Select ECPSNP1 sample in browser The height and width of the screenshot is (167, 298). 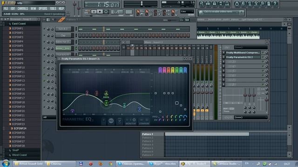click(x=18, y=28)
